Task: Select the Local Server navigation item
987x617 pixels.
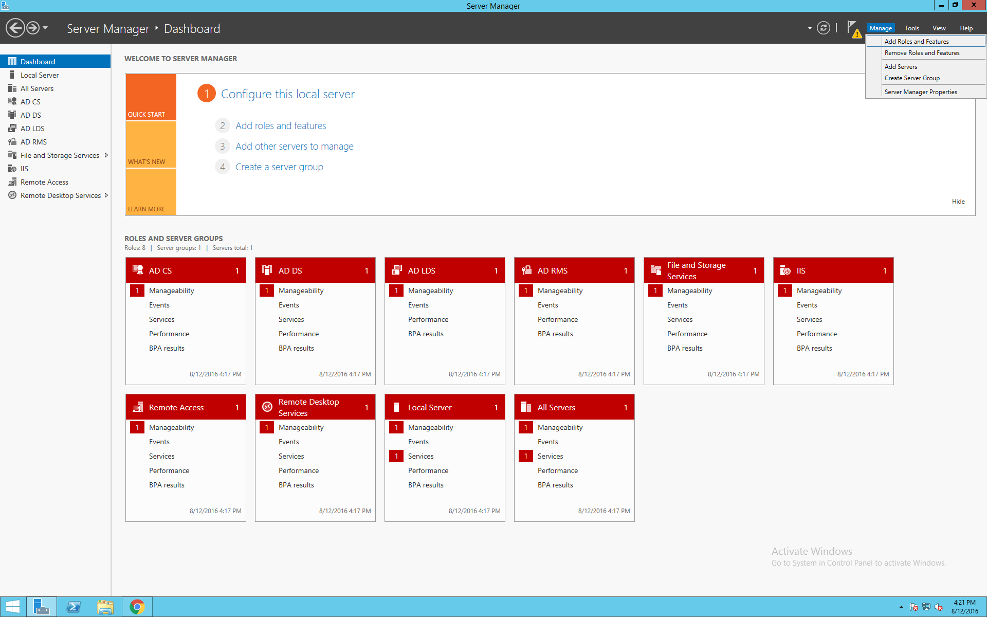Action: [41, 75]
